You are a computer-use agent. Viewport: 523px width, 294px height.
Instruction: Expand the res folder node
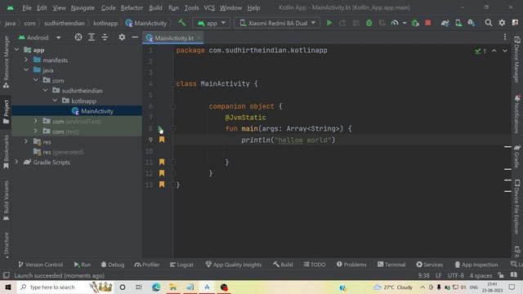click(26, 141)
